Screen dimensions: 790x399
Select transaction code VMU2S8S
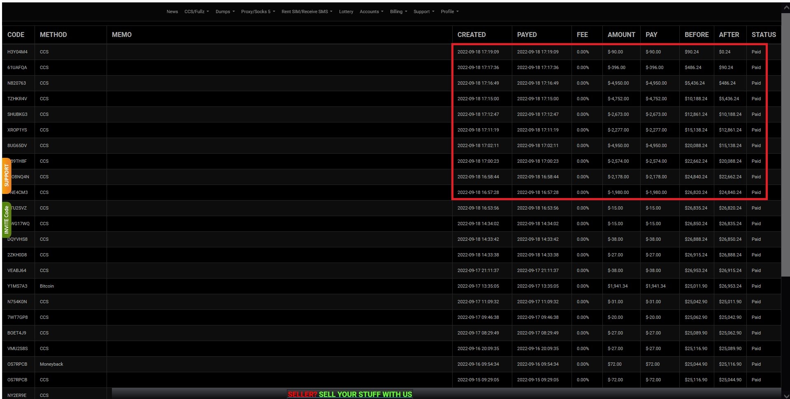(17, 348)
